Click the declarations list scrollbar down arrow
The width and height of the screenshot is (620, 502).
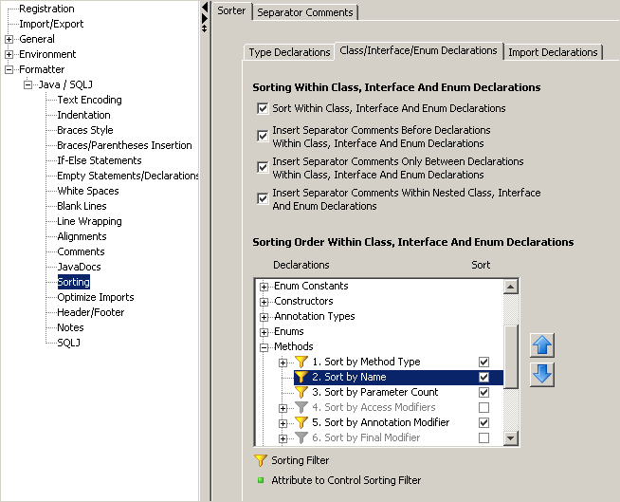511,438
